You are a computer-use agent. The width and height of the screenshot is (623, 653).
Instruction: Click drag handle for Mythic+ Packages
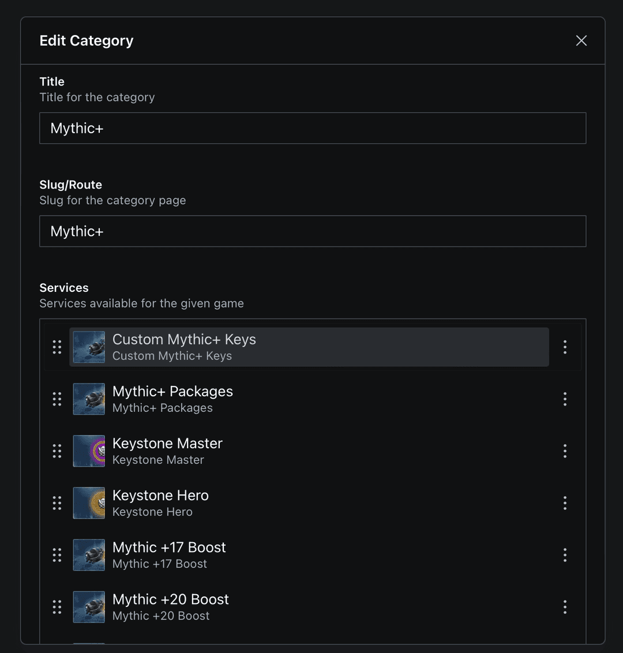tap(57, 399)
